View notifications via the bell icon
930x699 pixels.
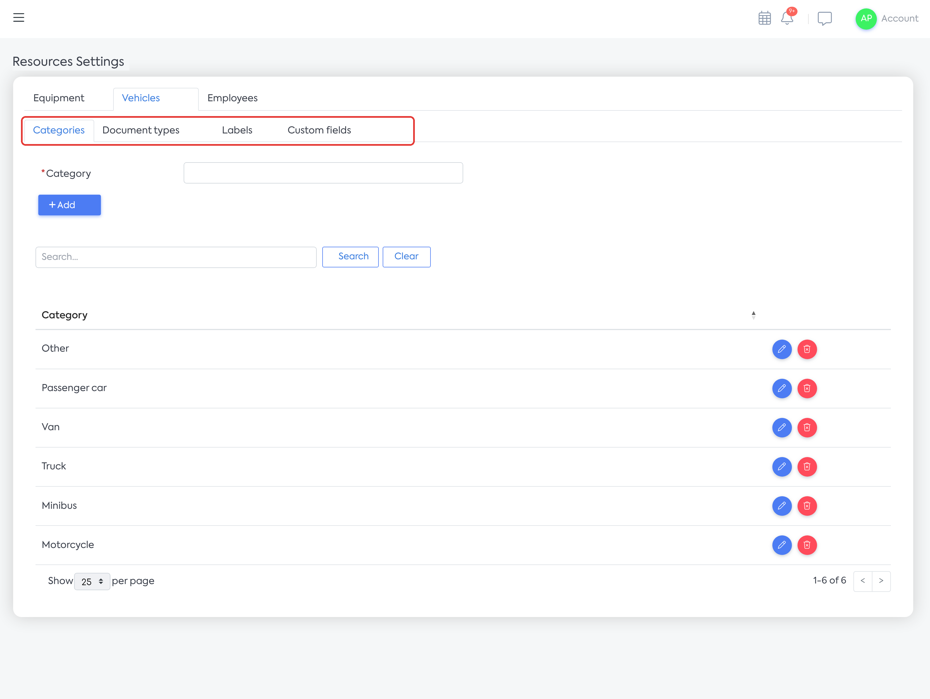[x=787, y=18]
